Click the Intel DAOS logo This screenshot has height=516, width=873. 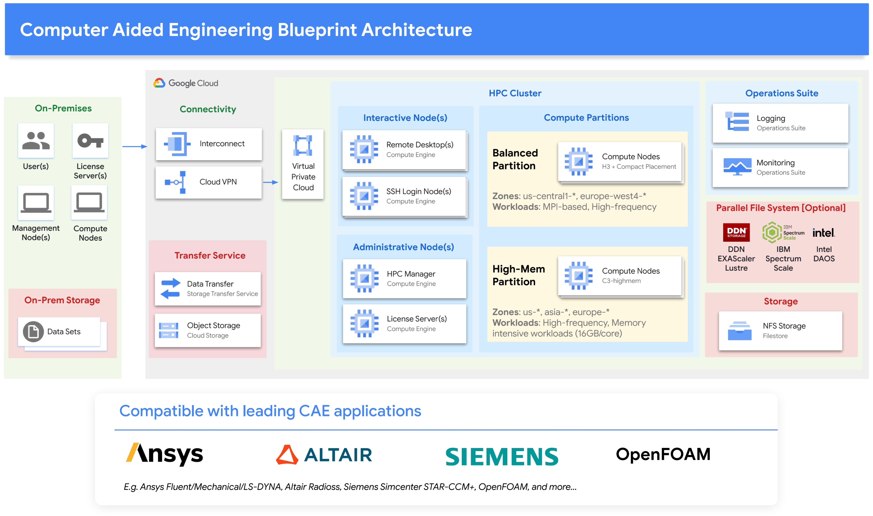point(825,232)
